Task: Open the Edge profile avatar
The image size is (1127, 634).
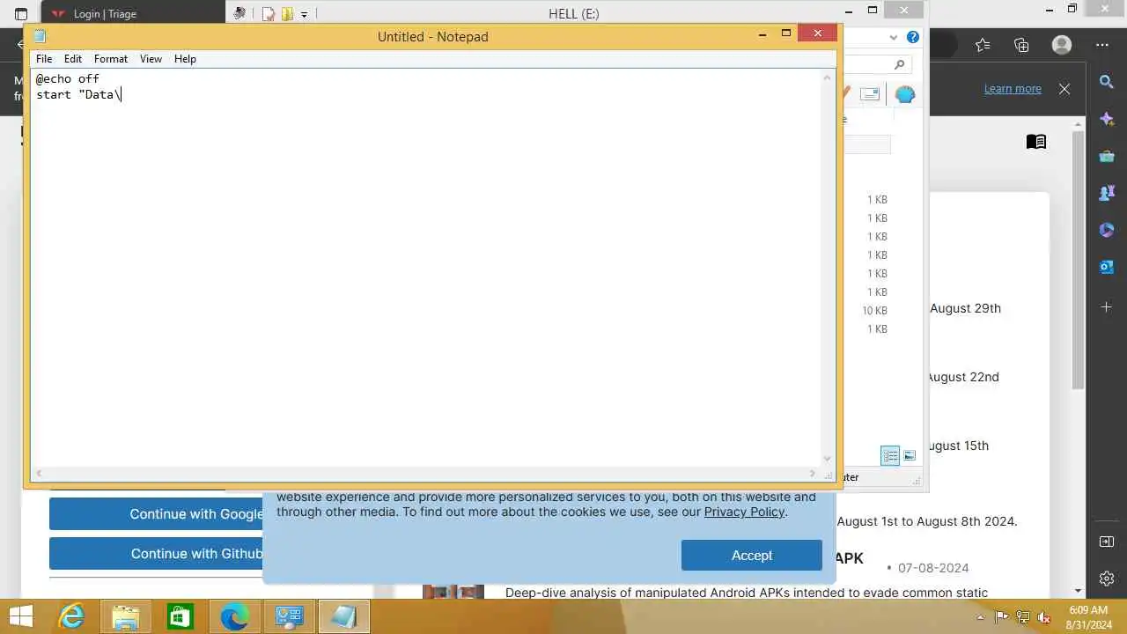Action: [1062, 45]
